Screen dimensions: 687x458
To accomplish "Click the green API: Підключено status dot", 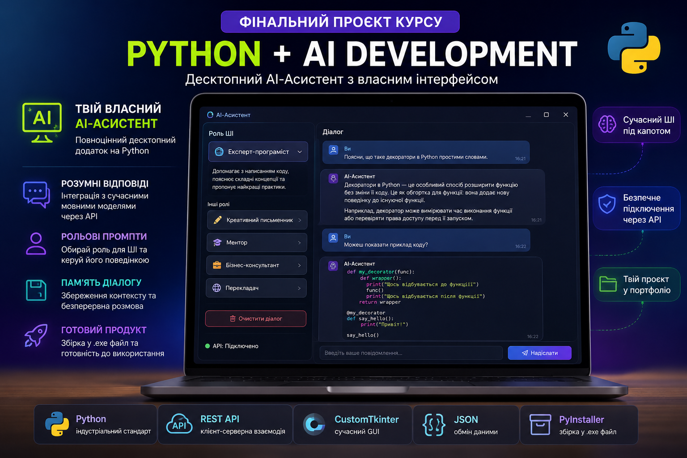I will (x=208, y=346).
